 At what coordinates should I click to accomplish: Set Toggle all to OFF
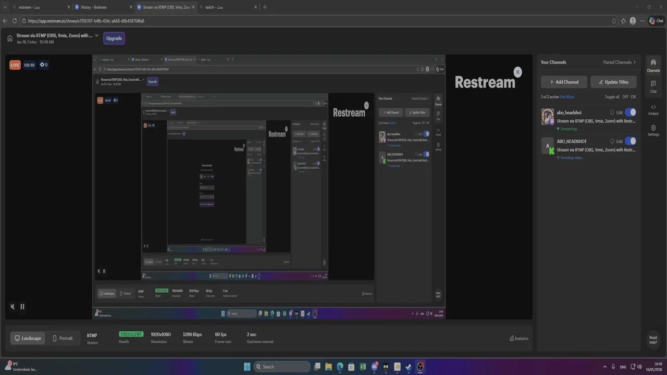(x=625, y=97)
